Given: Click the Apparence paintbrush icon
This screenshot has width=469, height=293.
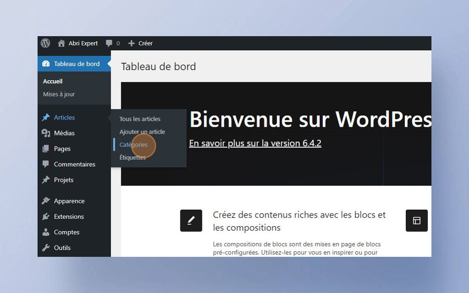Looking at the screenshot, I should click(46, 201).
